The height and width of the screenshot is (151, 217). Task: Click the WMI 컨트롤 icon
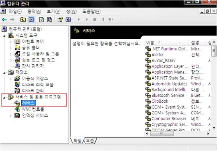(17, 109)
